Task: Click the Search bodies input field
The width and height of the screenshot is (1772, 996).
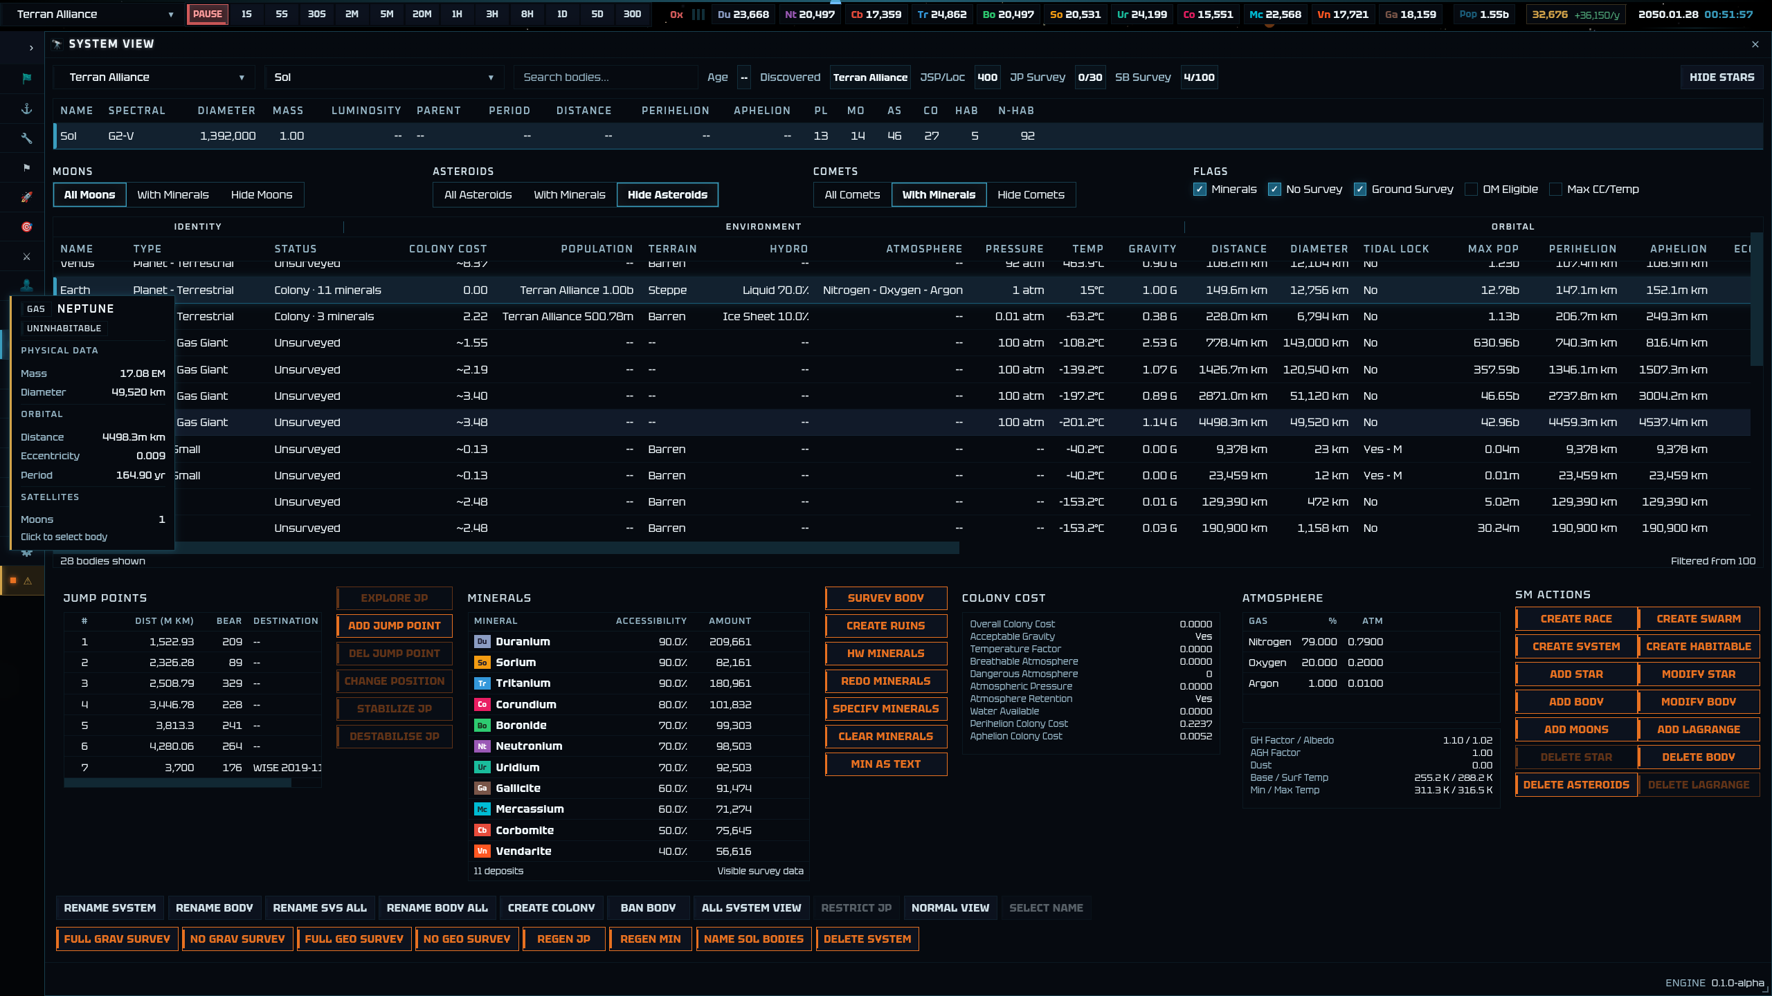Action: pyautogui.click(x=606, y=77)
